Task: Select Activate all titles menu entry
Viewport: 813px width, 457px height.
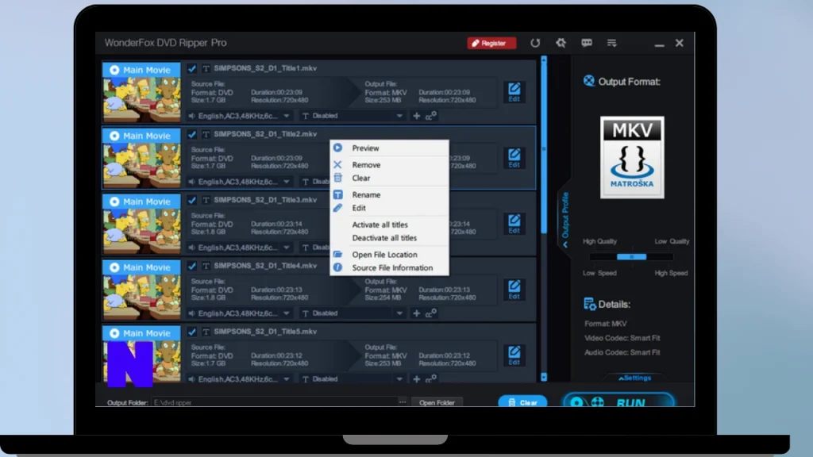Action: point(389,225)
